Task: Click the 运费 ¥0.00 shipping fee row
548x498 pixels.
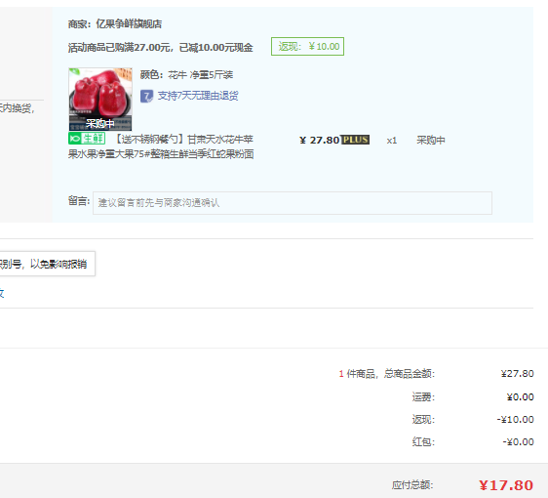Action: pyautogui.click(x=473, y=396)
